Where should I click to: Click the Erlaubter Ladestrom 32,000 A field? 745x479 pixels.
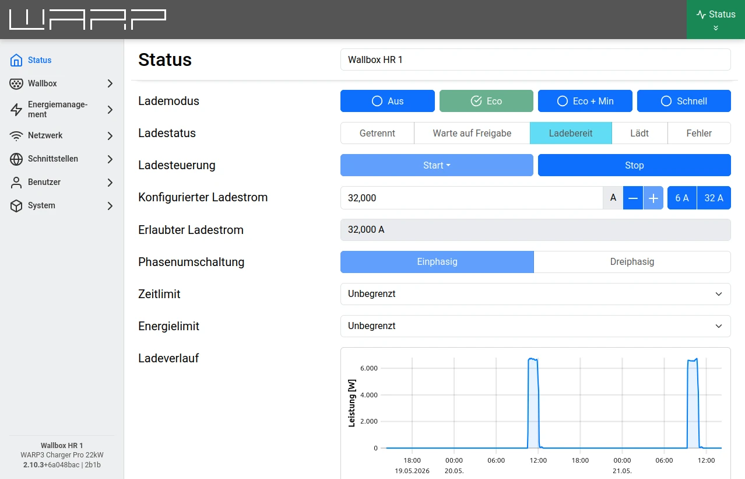coord(536,230)
